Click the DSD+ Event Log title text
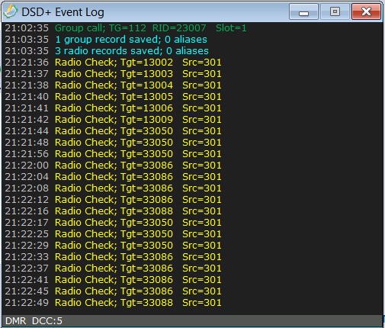This screenshot has width=385, height=328. 63,12
